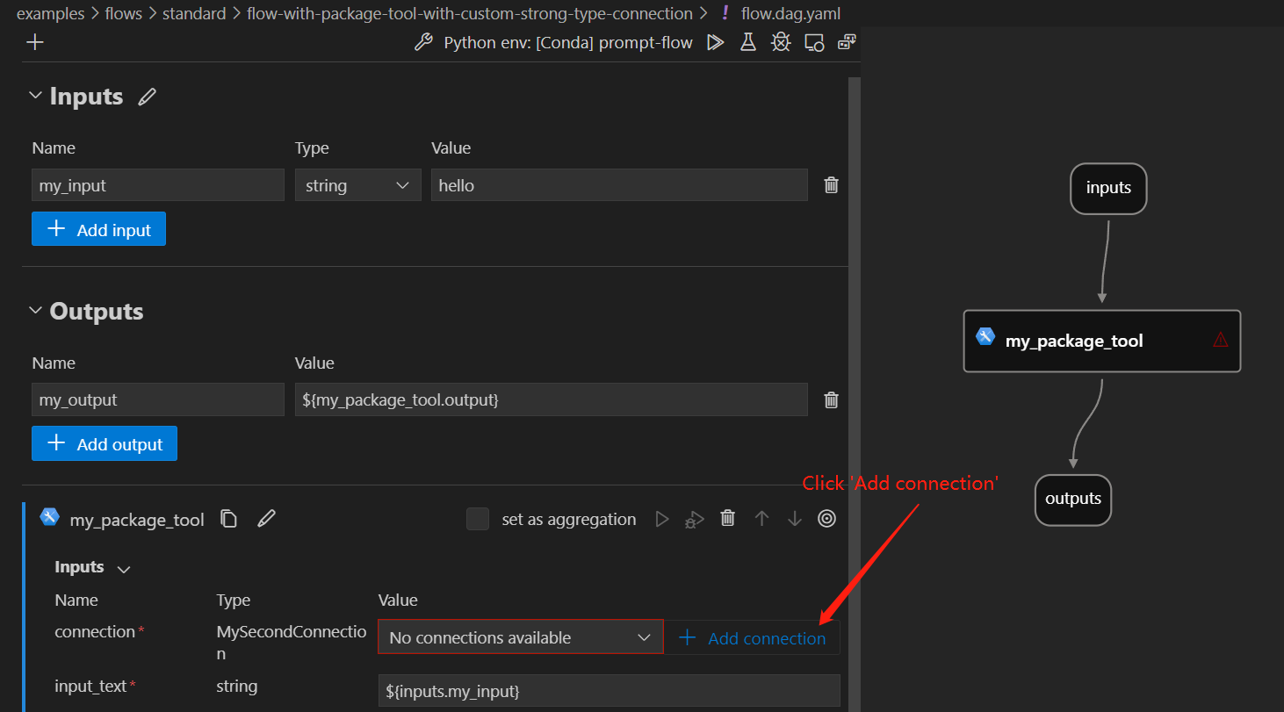
Task: Click the flask test icon in toolbar
Action: 748,42
